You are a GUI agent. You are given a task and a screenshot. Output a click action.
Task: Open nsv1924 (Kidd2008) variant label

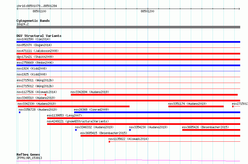(32, 68)
